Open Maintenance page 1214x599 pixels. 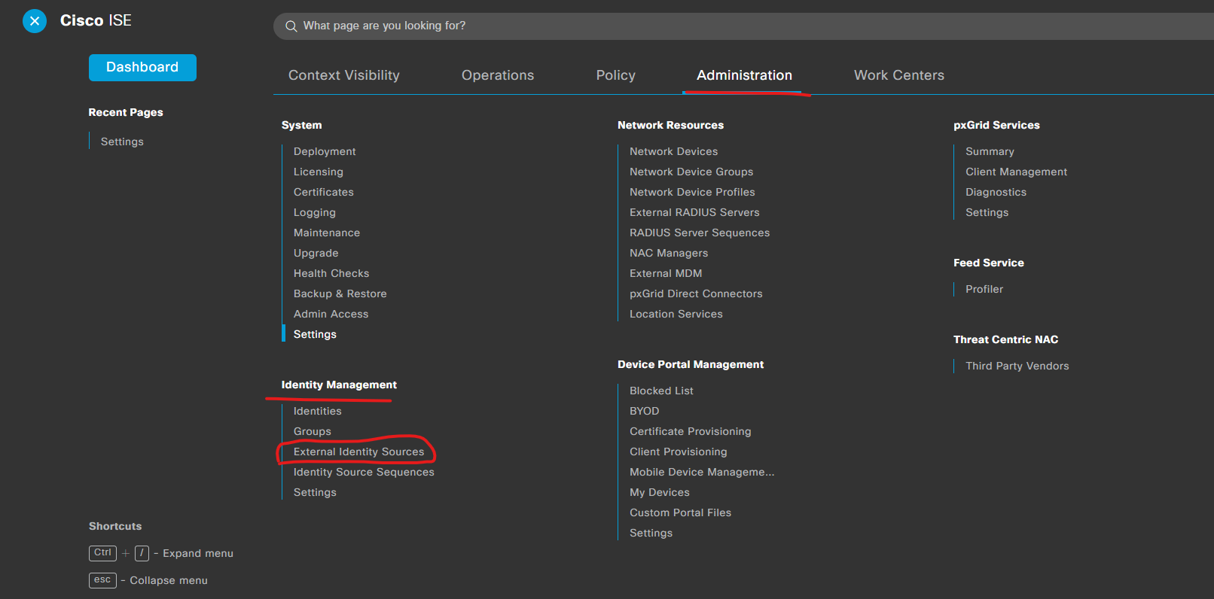tap(327, 233)
